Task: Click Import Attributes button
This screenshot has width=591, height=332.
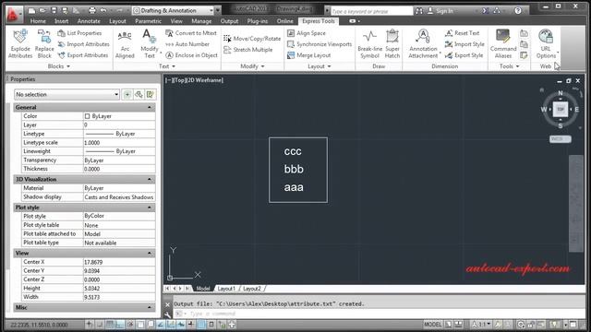Action: coord(84,44)
